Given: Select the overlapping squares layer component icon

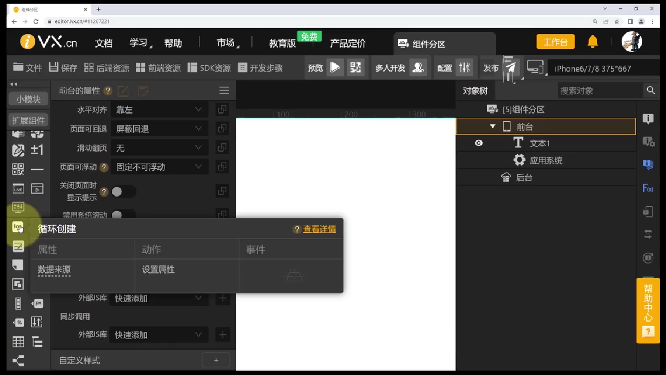Looking at the screenshot, I should click(x=18, y=284).
